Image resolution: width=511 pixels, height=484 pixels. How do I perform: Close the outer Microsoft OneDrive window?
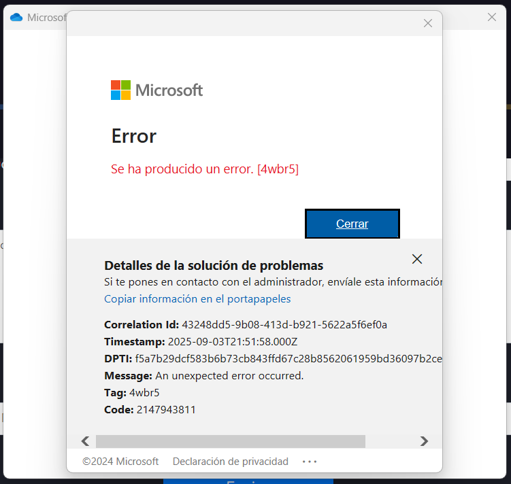click(491, 17)
